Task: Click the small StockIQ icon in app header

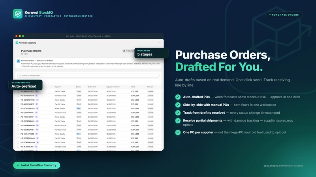Action: (17, 43)
